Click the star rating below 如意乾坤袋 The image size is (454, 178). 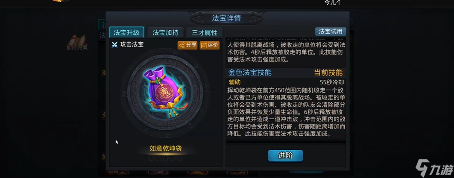click(x=165, y=158)
